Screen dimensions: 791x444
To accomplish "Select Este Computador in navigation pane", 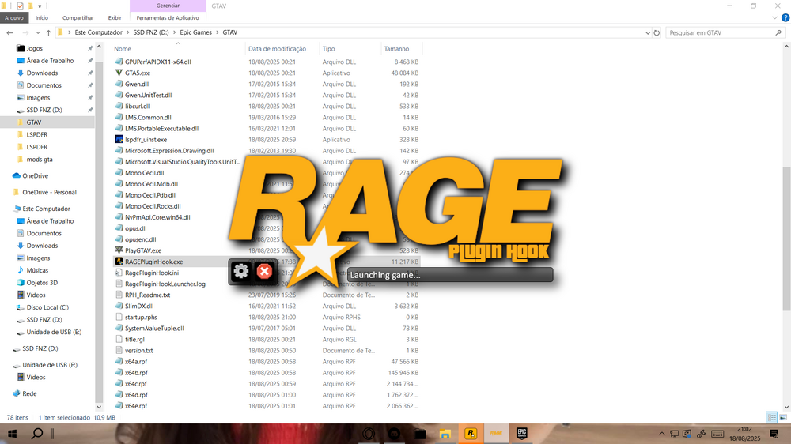I will pos(46,209).
